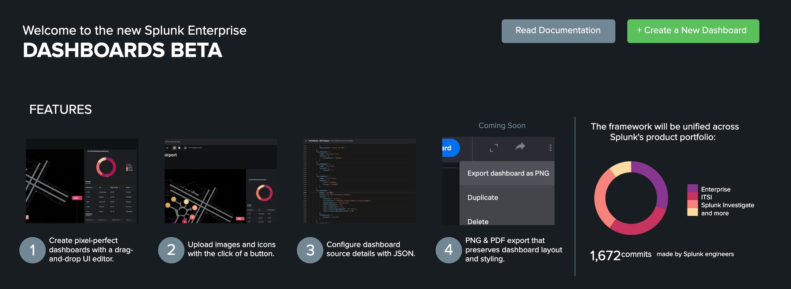Select the number 2 feature circle
Screen dimensions: 791x289
[x=171, y=250]
